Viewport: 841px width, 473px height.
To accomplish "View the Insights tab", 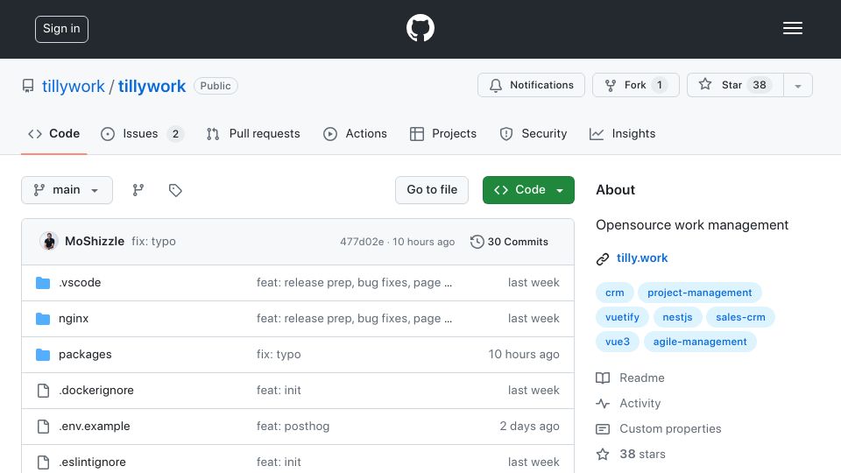I will coord(622,133).
